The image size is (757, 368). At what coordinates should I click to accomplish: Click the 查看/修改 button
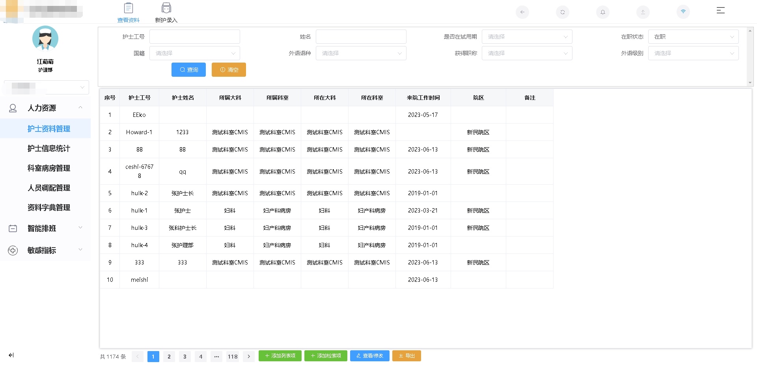click(x=370, y=356)
